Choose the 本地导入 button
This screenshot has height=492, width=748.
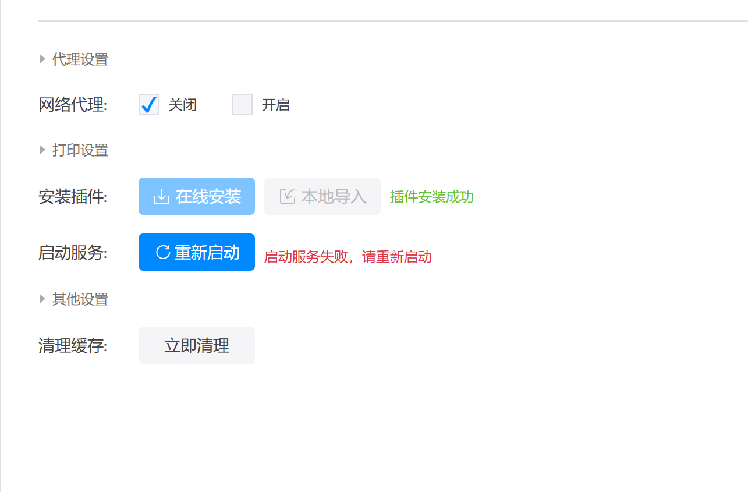(322, 196)
